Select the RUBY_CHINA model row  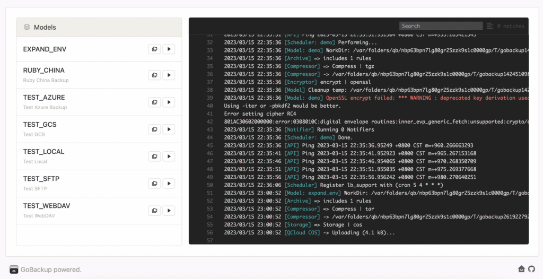point(80,75)
